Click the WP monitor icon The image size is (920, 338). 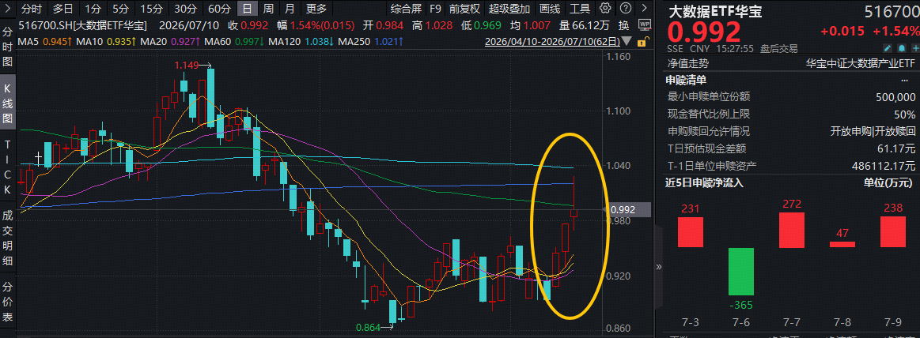pyautogui.click(x=644, y=25)
